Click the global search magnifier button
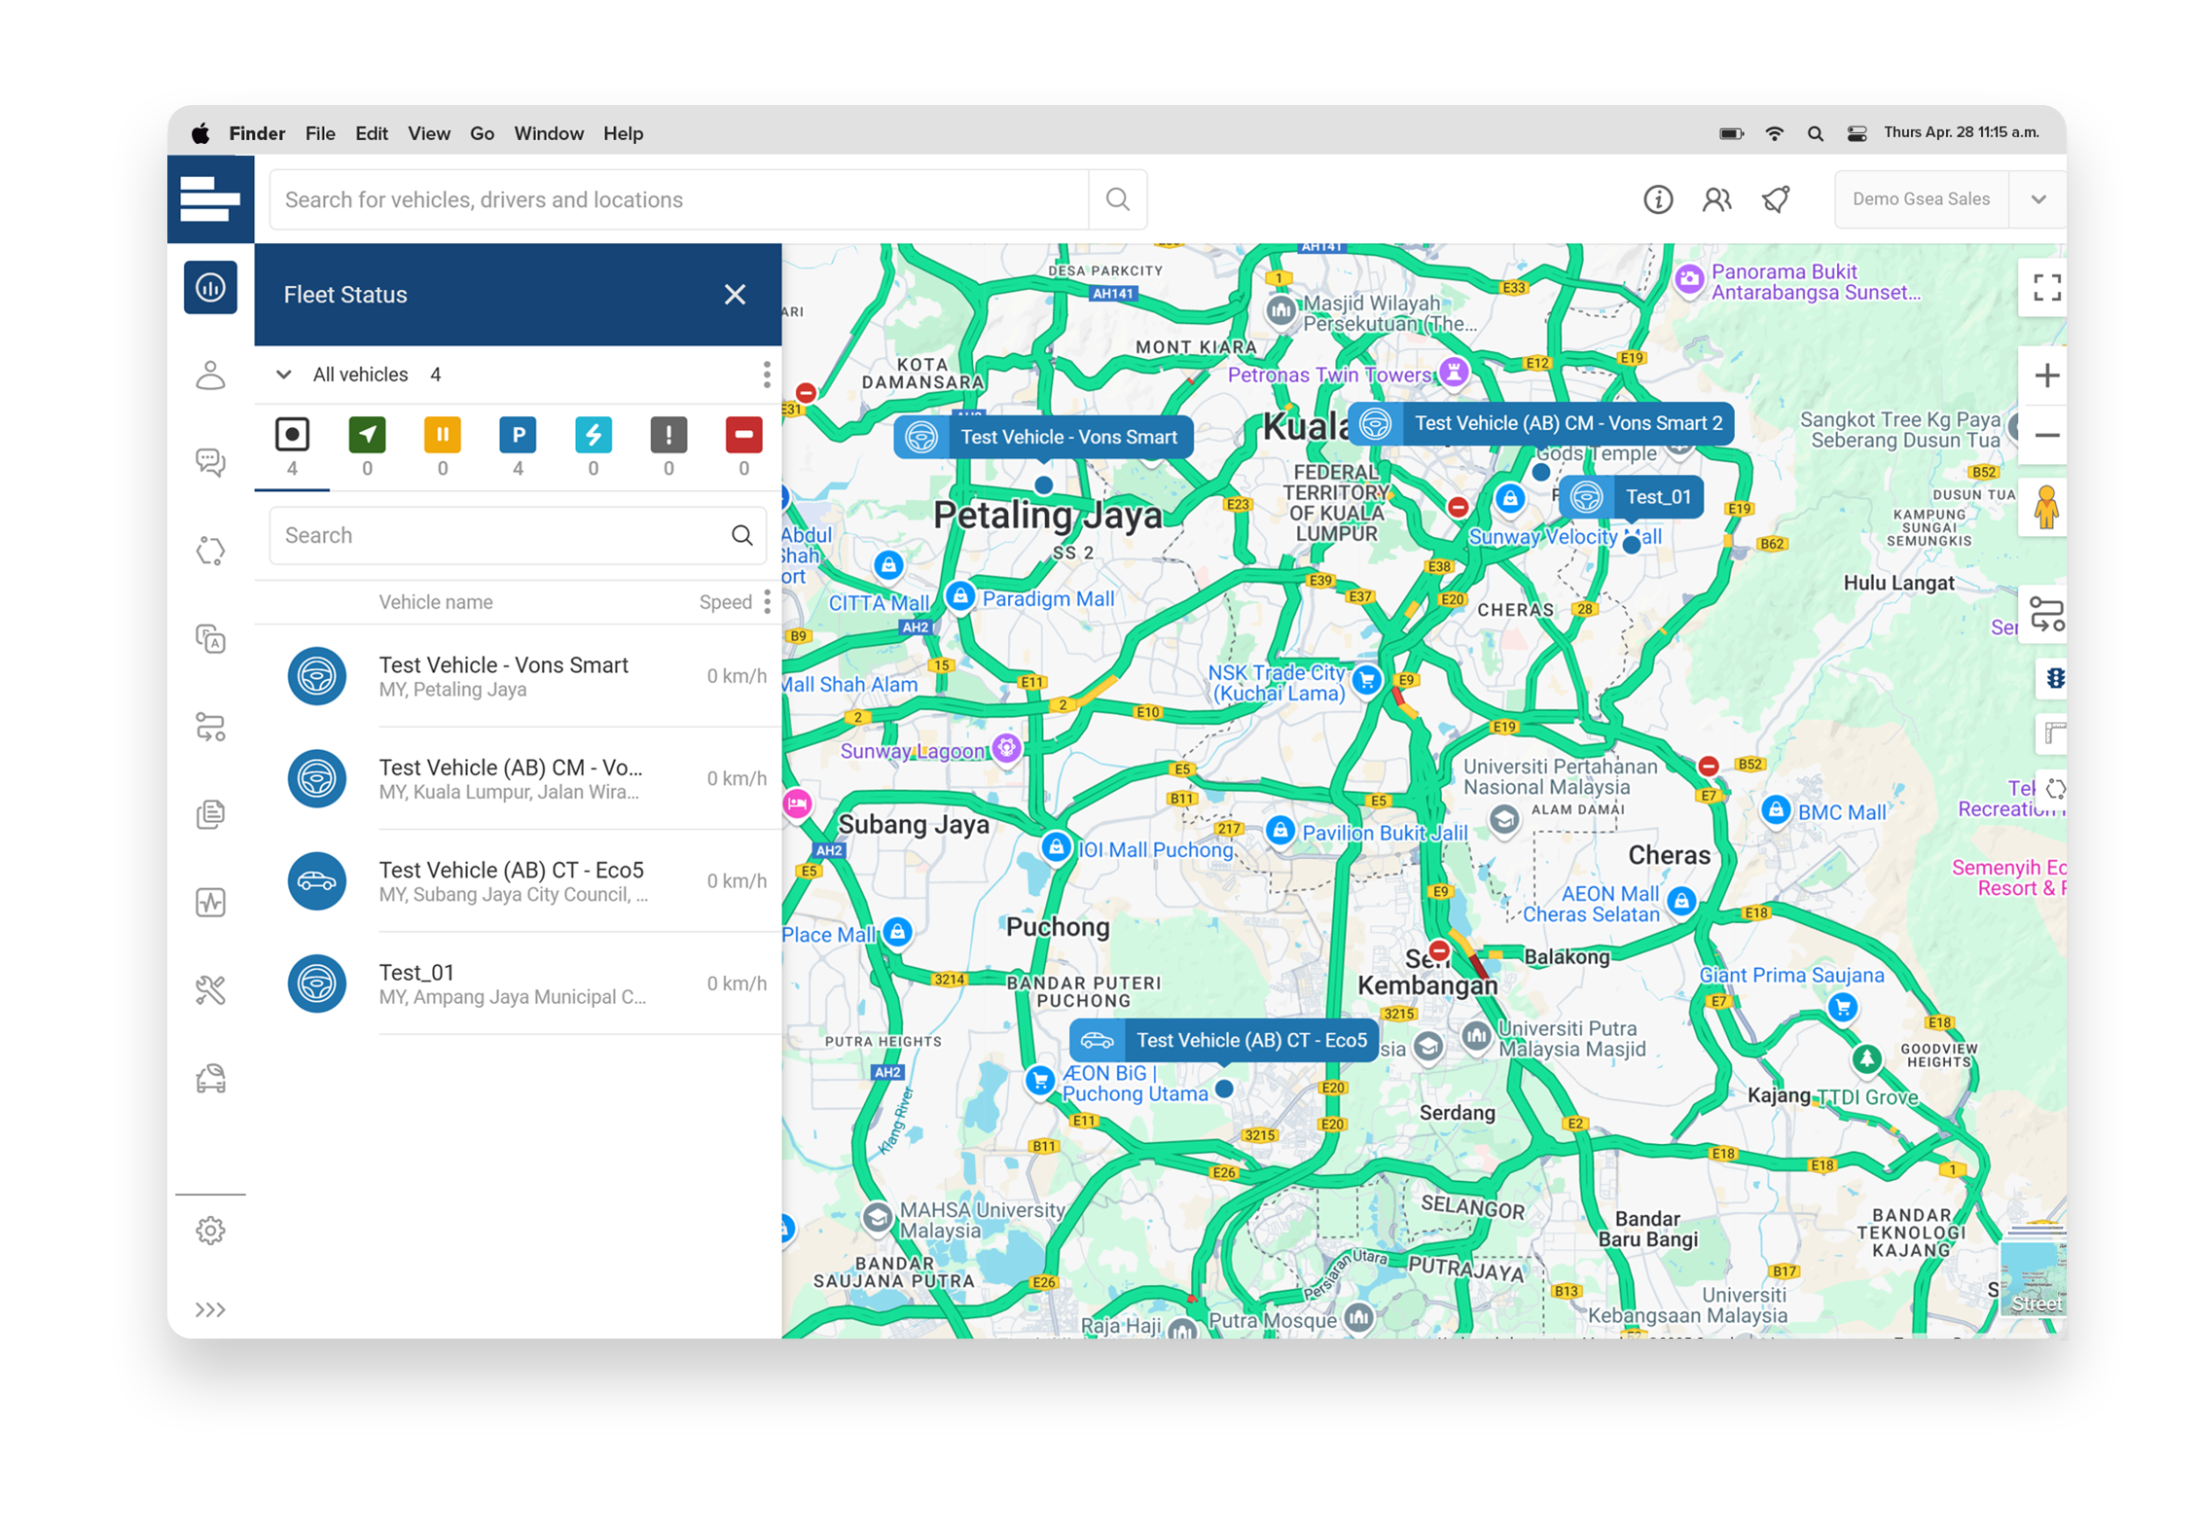Viewport: 2199px width, 1538px height. click(1118, 199)
